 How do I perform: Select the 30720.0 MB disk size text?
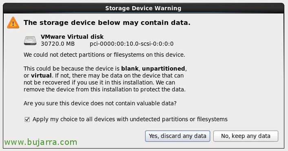[x=58, y=44]
